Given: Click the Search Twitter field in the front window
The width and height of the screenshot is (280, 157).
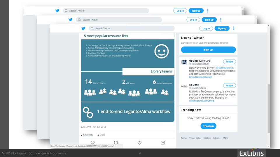Looking at the screenshot, I should [x=133, y=28].
